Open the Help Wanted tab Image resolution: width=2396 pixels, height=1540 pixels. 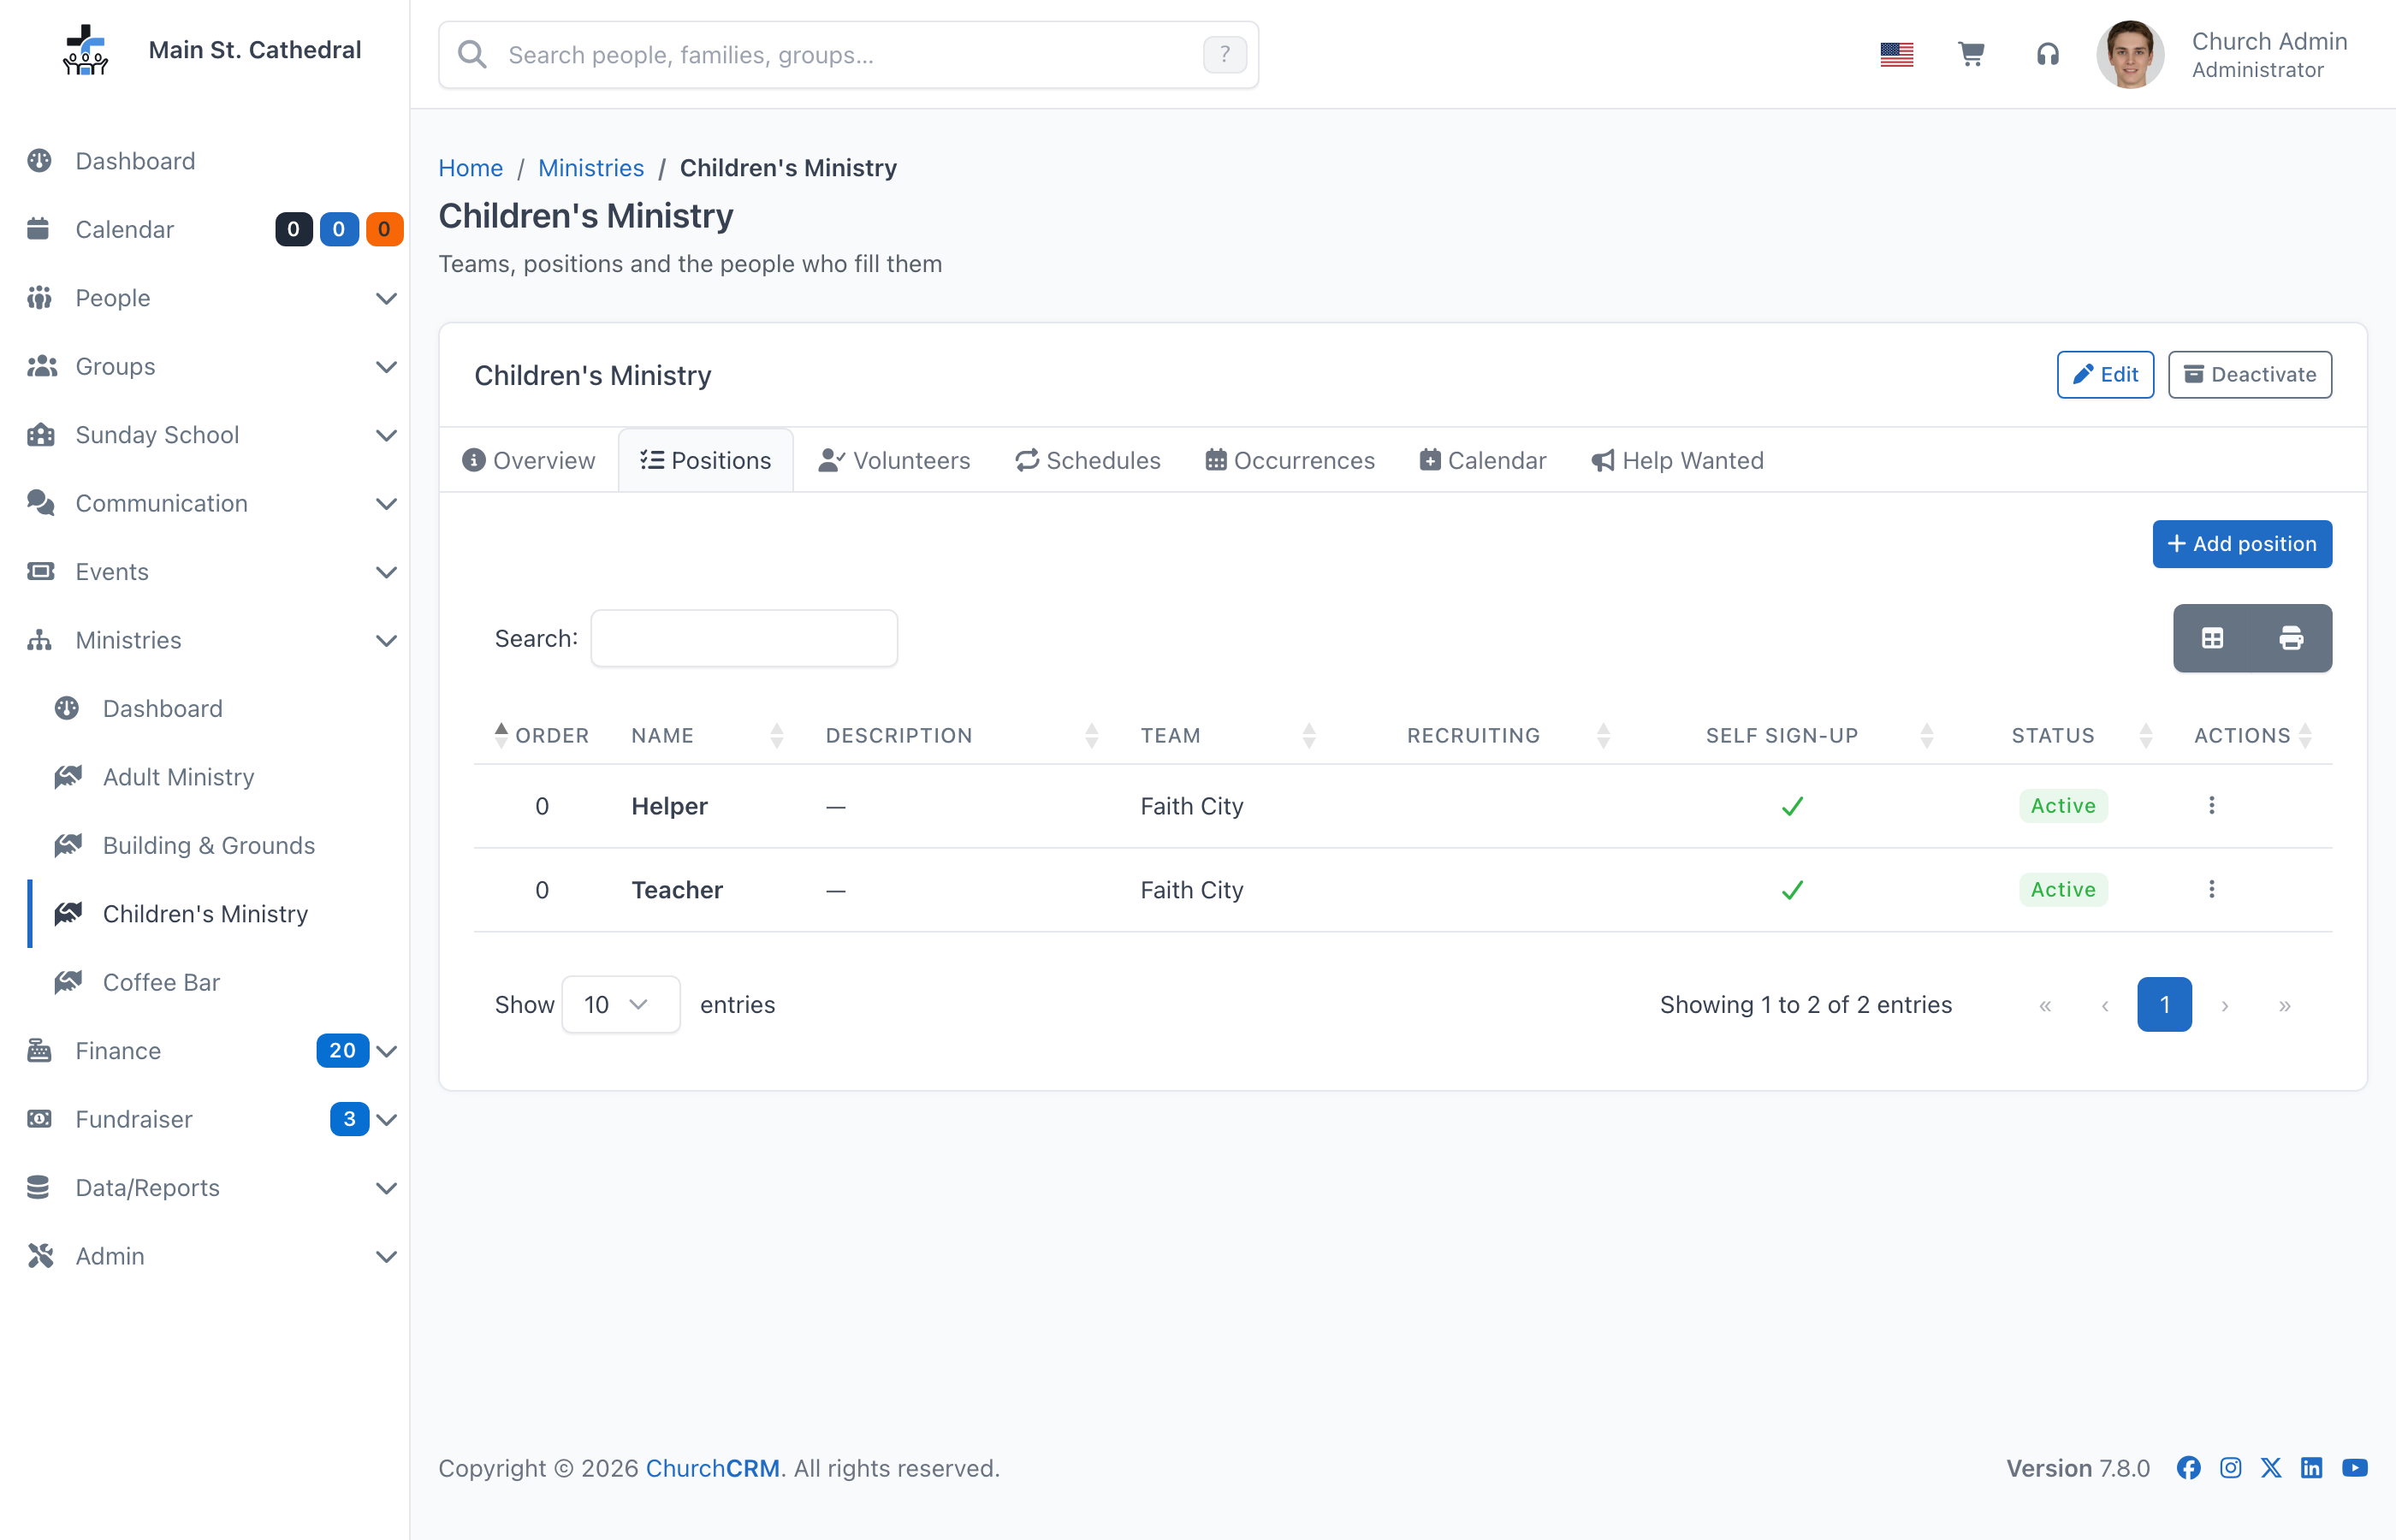[x=1678, y=460]
